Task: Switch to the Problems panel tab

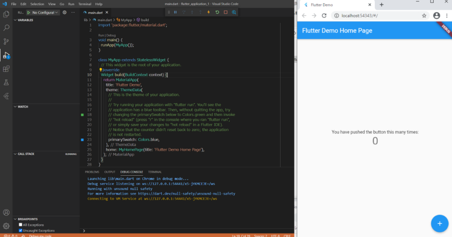Action: [92, 172]
